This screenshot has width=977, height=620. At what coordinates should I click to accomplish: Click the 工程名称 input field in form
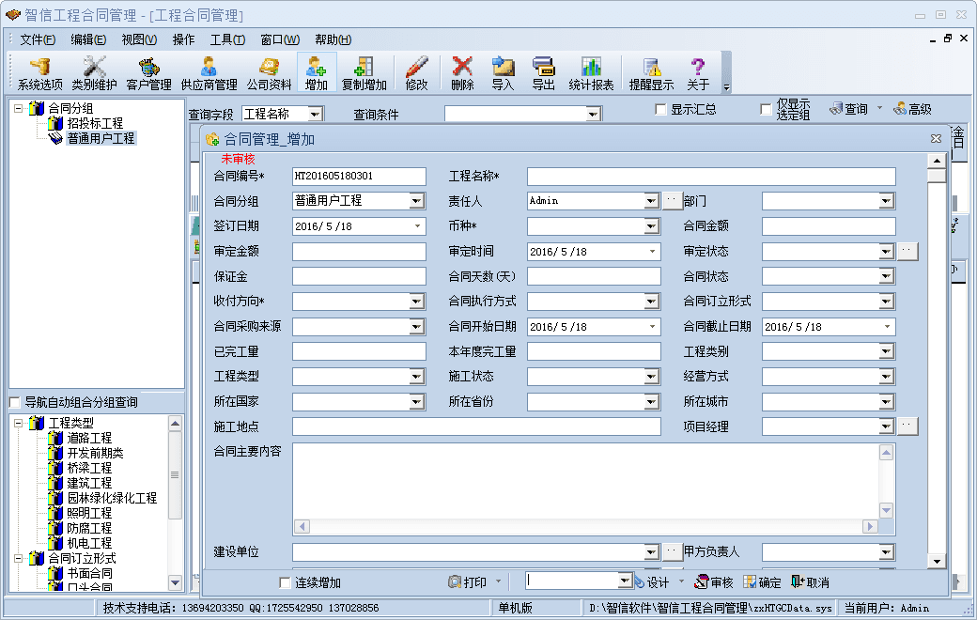point(710,177)
